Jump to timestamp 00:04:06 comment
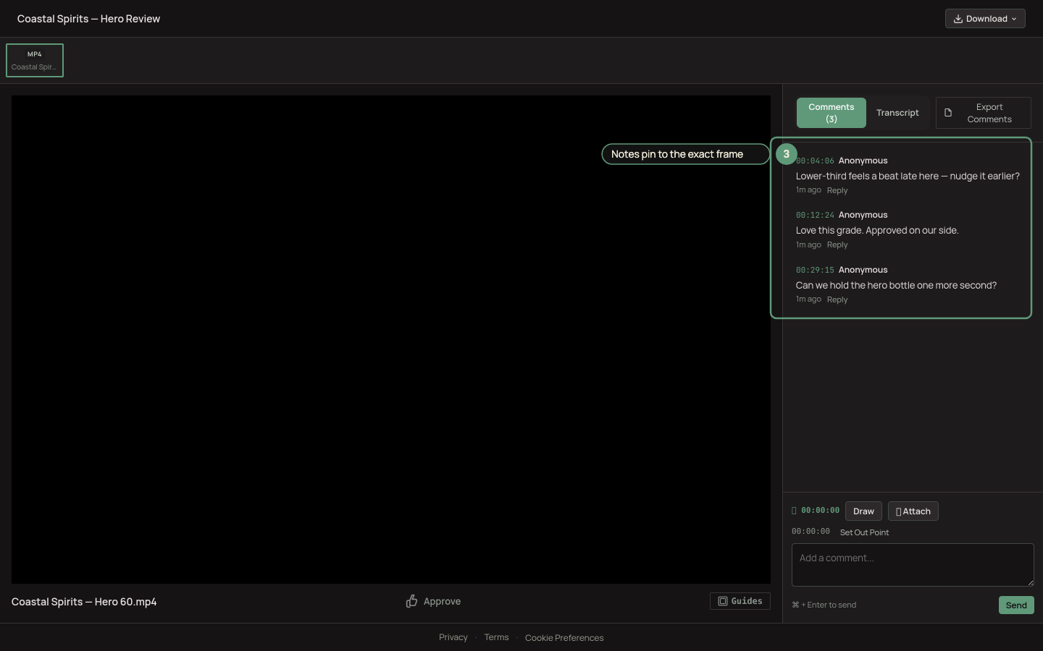1043x651 pixels. 815,161
